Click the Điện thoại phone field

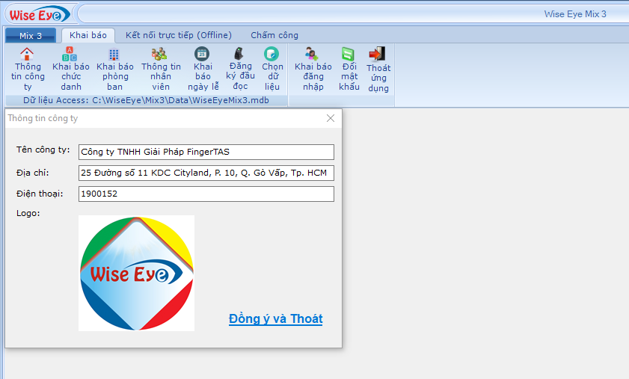(206, 194)
